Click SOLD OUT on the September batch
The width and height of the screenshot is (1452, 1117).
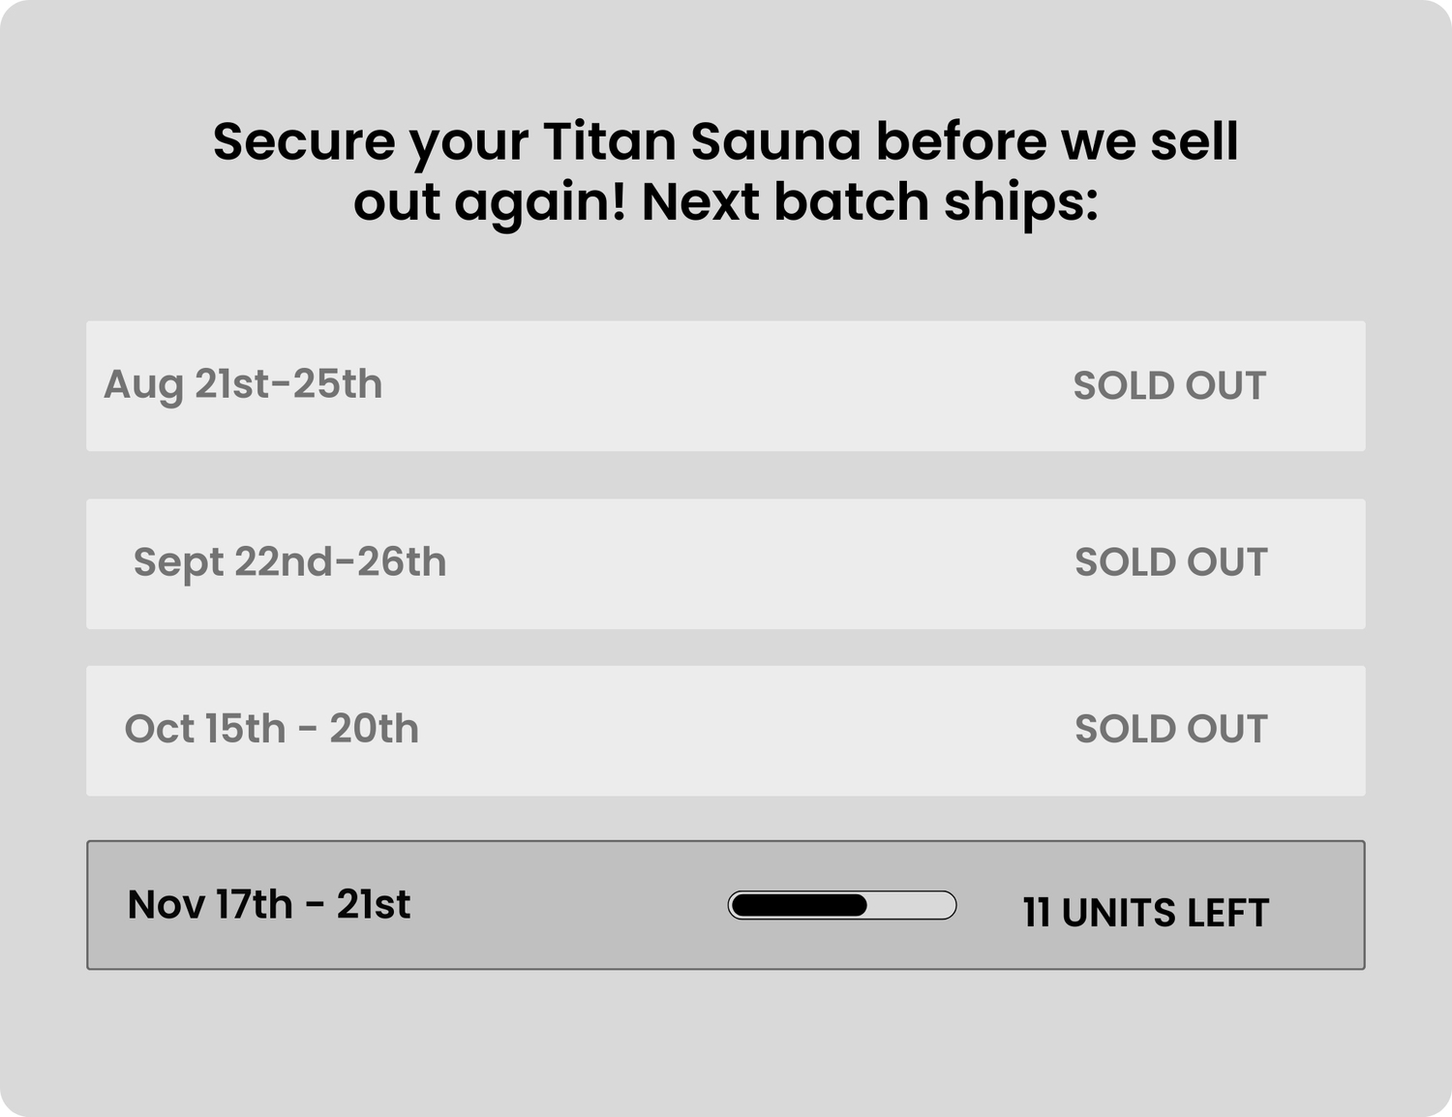coord(1170,562)
